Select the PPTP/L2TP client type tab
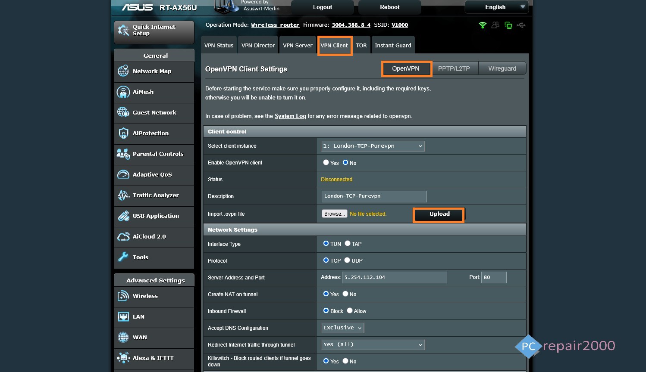The height and width of the screenshot is (372, 646). coord(454,68)
